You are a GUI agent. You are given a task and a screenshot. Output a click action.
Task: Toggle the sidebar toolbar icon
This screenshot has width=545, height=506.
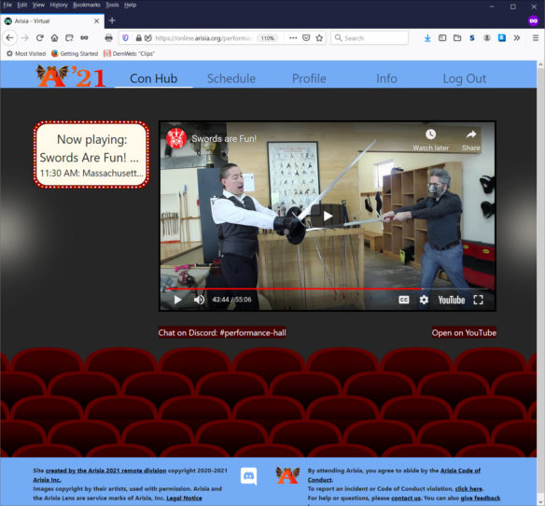[442, 38]
